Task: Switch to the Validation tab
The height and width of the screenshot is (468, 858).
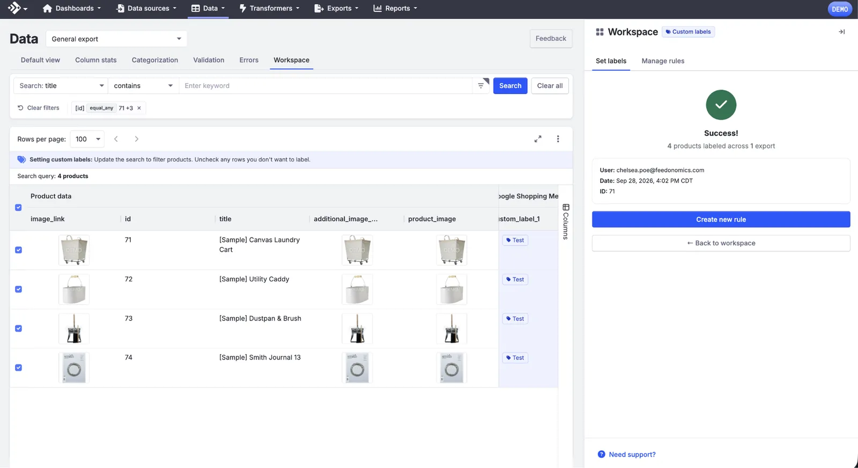Action: click(x=209, y=60)
